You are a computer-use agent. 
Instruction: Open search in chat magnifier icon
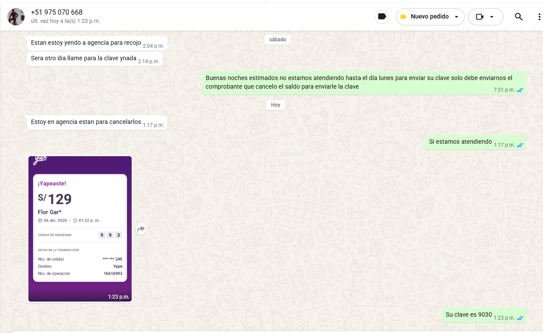tap(518, 17)
